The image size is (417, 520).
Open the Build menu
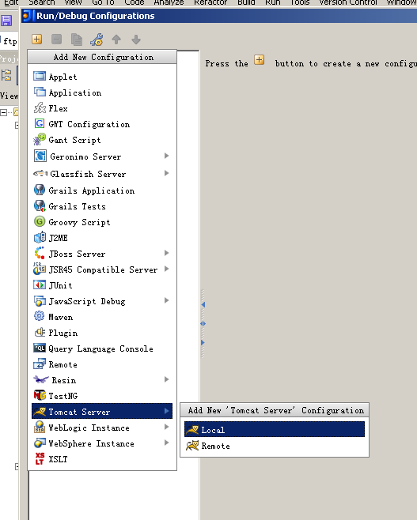(246, 2)
